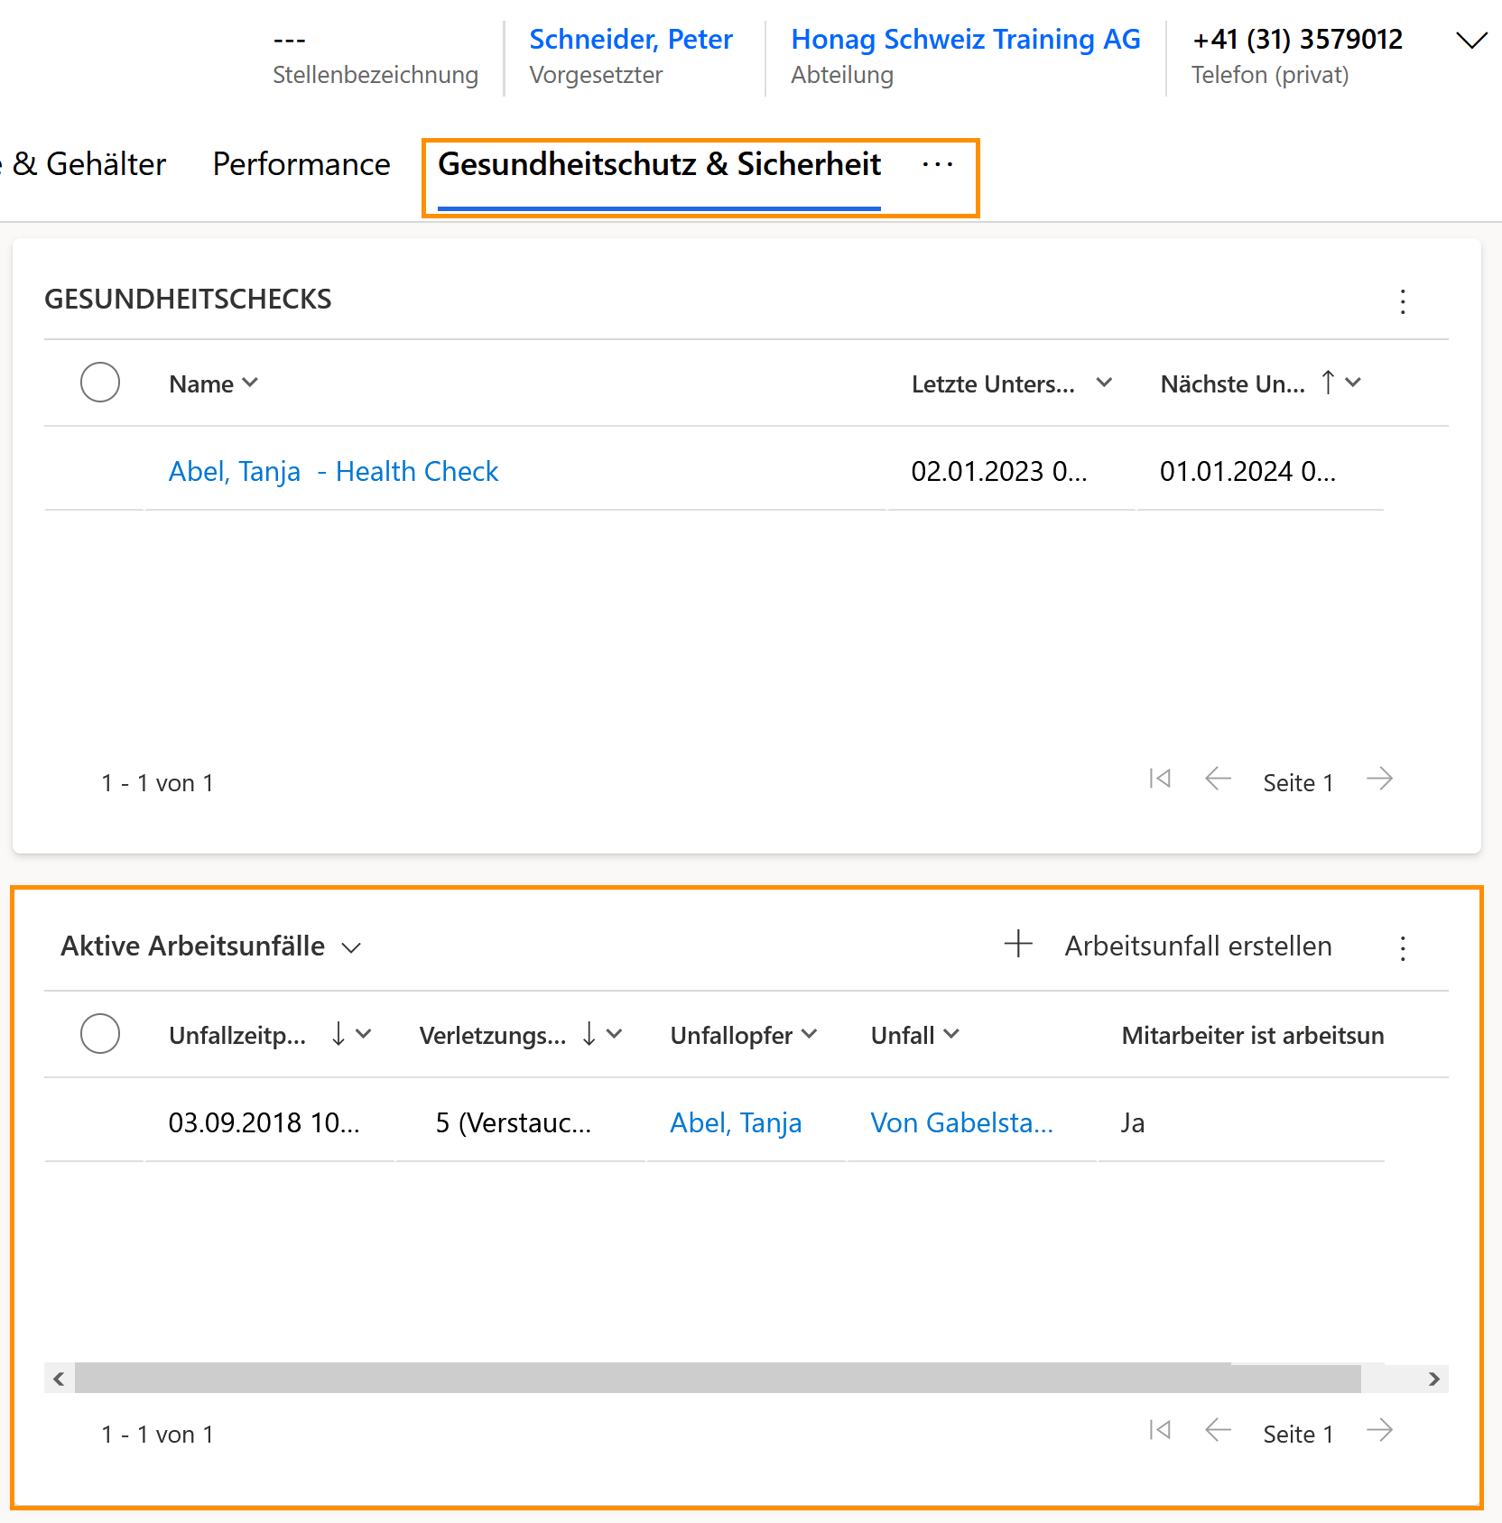1502x1523 pixels.
Task: Open Abel, Tanja - Health Check record
Action: point(333,471)
